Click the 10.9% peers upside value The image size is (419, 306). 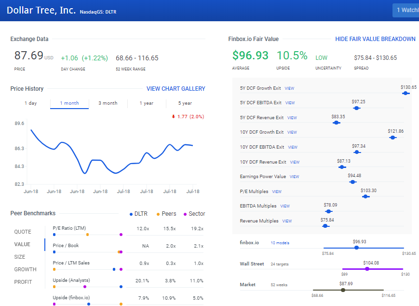[169, 298]
